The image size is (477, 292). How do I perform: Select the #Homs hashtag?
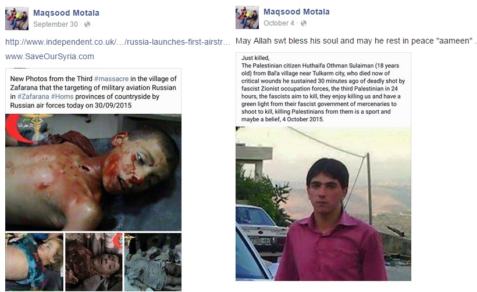(x=62, y=96)
